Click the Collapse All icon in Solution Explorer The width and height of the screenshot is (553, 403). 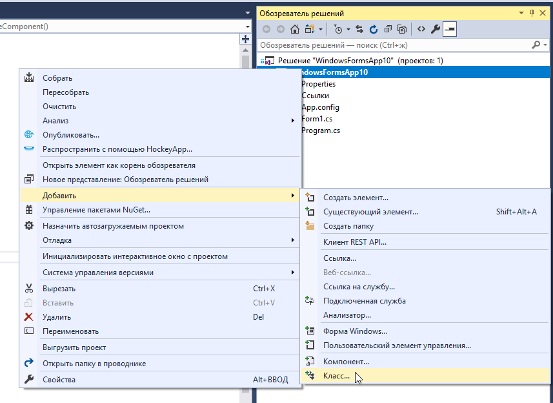[387, 29]
